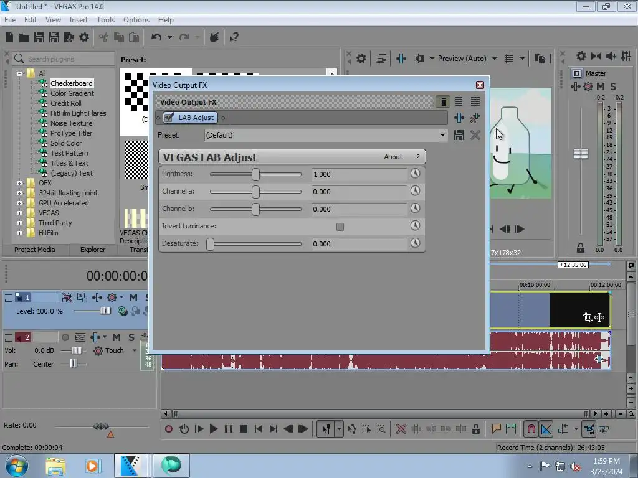The image size is (638, 478).
Task: Click the Remove Selected Plug-in icon
Action: pos(475,118)
